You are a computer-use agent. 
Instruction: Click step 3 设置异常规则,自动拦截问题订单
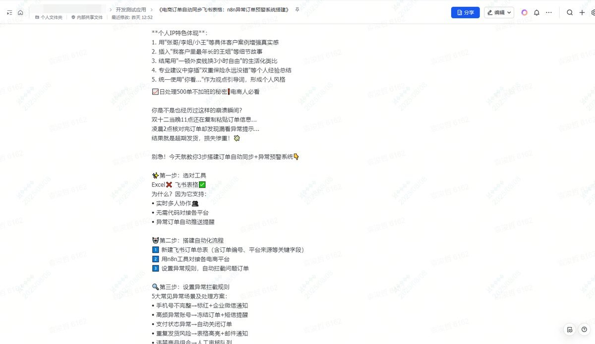200,268
